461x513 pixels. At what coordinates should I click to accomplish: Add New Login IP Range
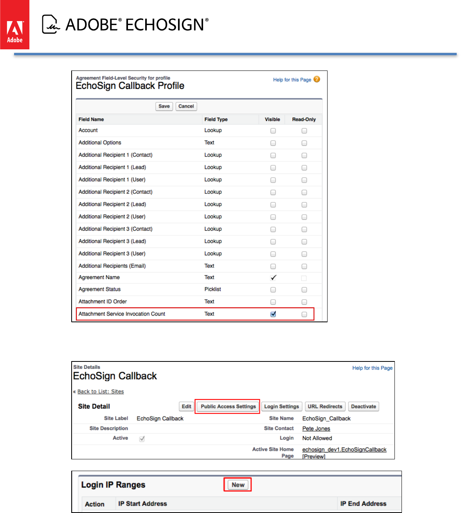pyautogui.click(x=238, y=485)
